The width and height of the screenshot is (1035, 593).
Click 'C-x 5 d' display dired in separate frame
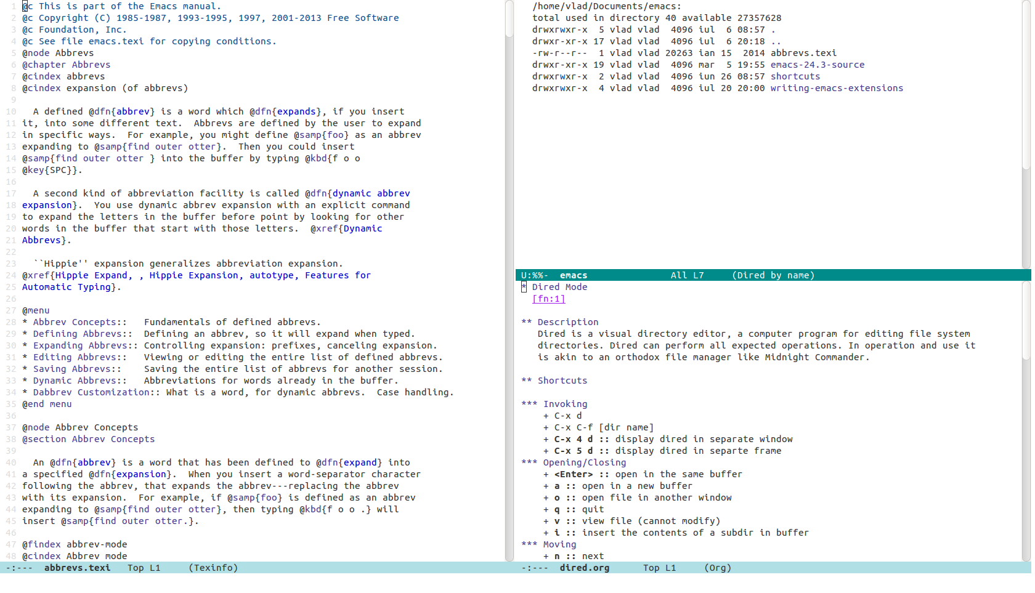point(662,451)
